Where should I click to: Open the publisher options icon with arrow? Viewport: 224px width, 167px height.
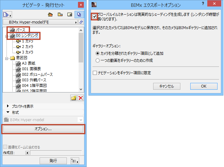[x=7, y=15]
